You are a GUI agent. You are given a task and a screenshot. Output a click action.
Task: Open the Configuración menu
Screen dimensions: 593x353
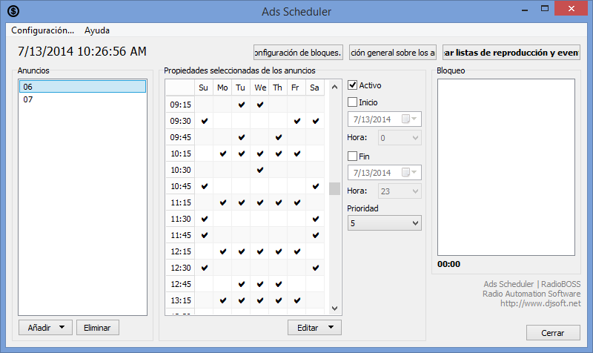[x=43, y=31]
